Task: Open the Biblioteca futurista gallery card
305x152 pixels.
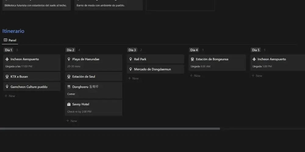Action: [37, 5]
